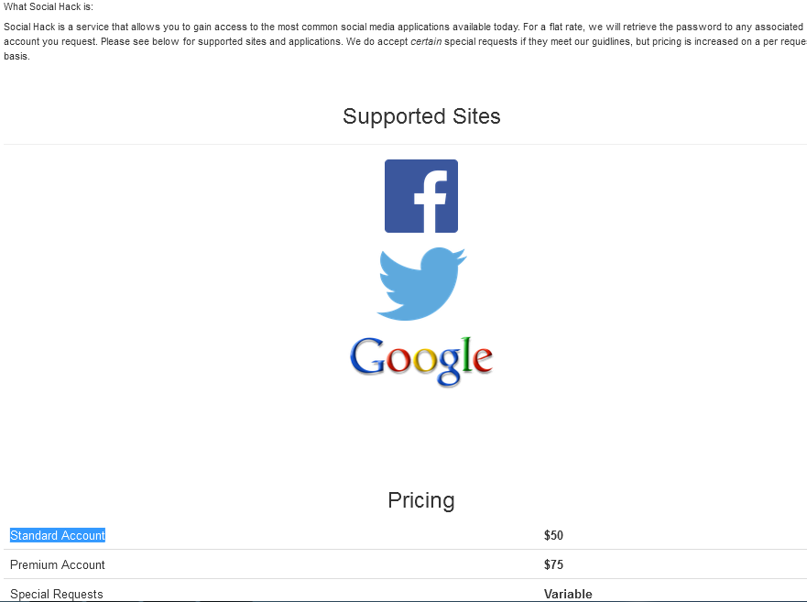
Task: Click the Supported Sites heading
Action: [x=421, y=116]
